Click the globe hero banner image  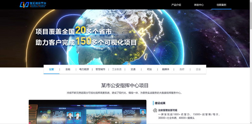pyautogui.click(x=125, y=38)
